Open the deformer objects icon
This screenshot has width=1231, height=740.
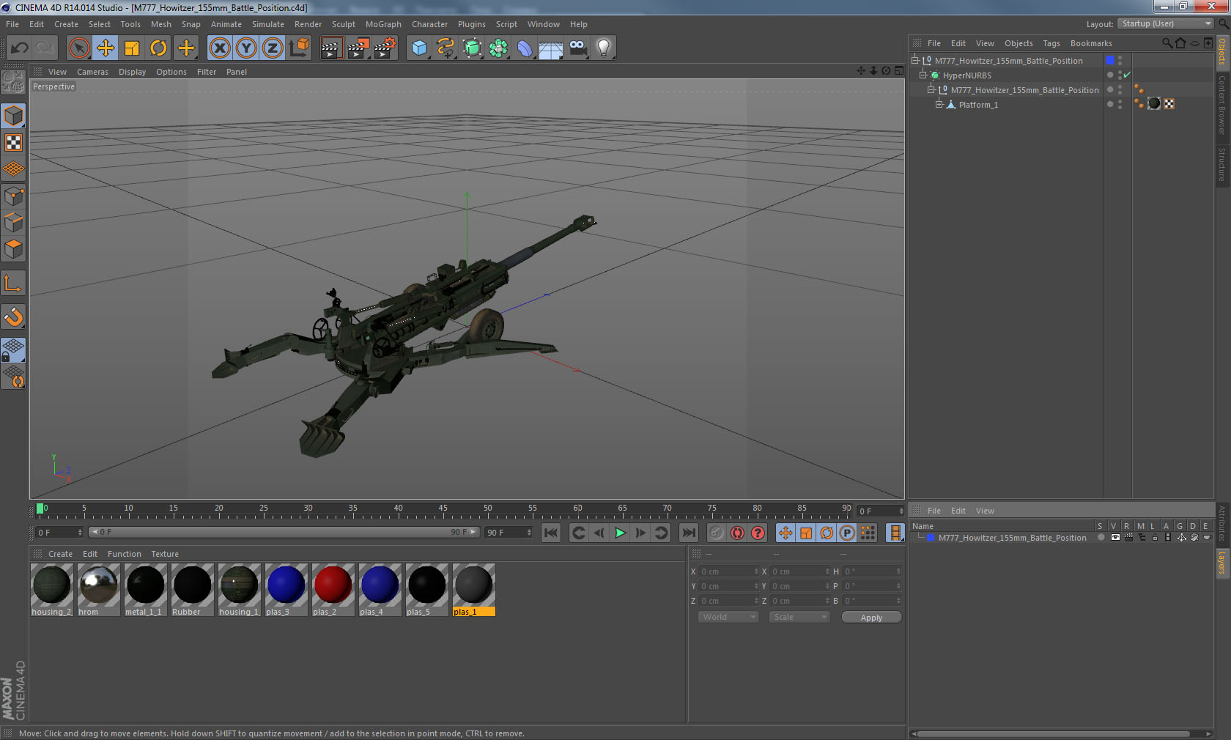[x=525, y=48]
